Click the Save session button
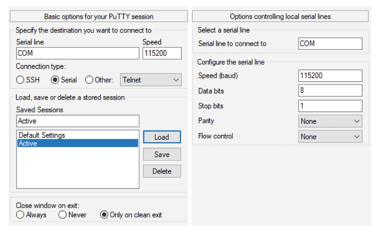This screenshot has height=235, width=378. 162,154
